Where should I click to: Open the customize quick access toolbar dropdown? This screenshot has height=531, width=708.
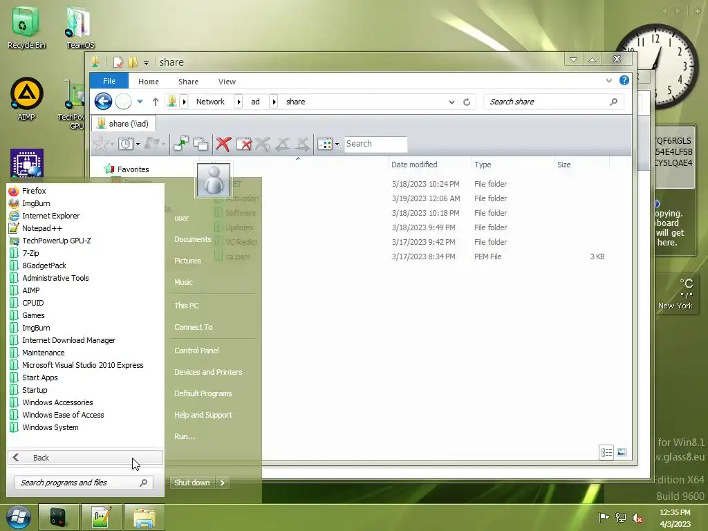(x=147, y=62)
